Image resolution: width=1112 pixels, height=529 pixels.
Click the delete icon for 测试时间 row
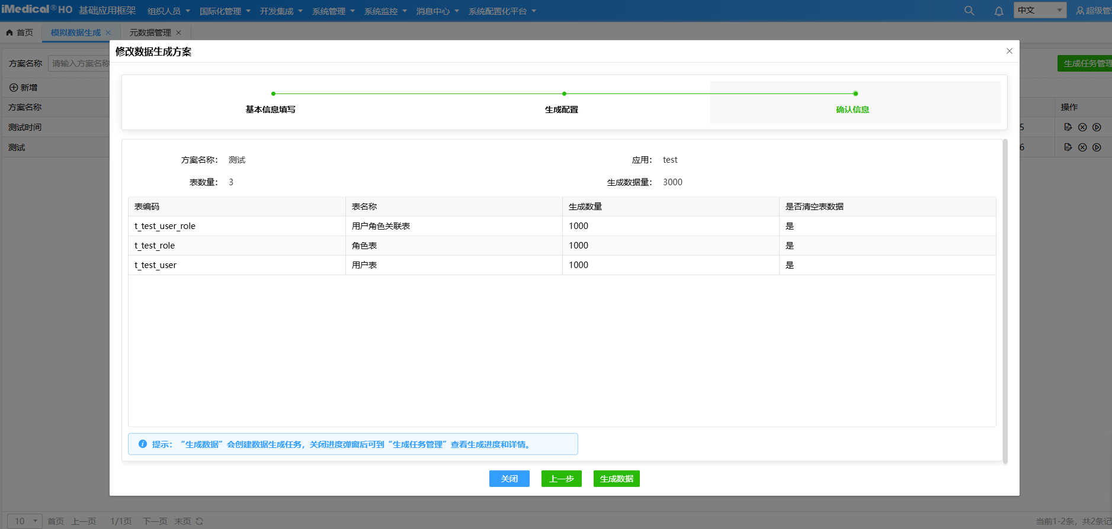pos(1082,127)
